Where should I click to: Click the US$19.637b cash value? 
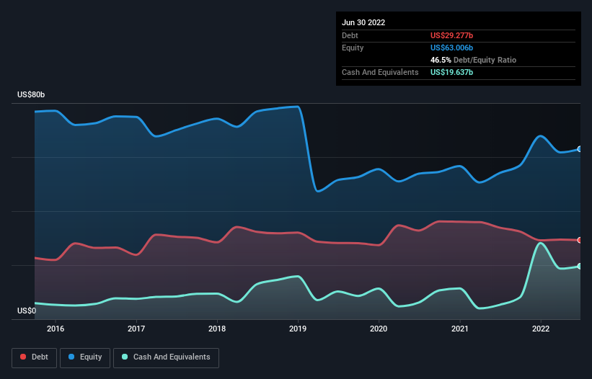pos(451,72)
